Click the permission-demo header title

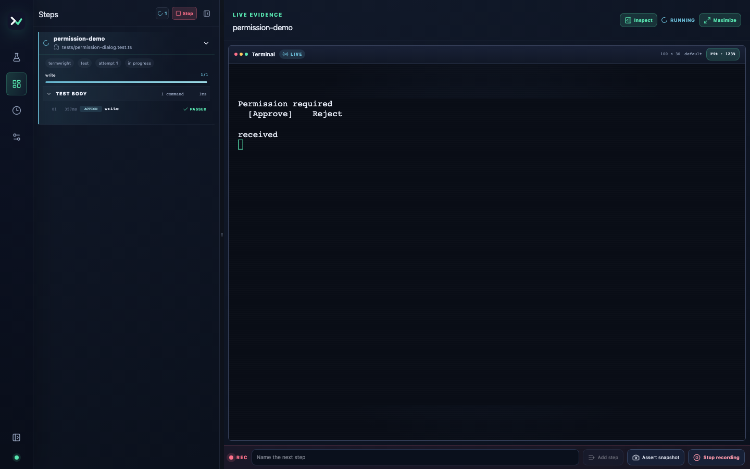click(262, 28)
